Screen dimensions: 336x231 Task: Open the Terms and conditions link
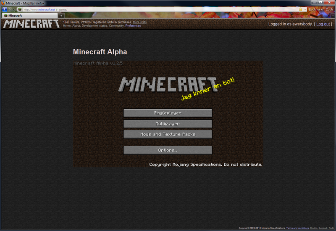[x=297, y=228]
